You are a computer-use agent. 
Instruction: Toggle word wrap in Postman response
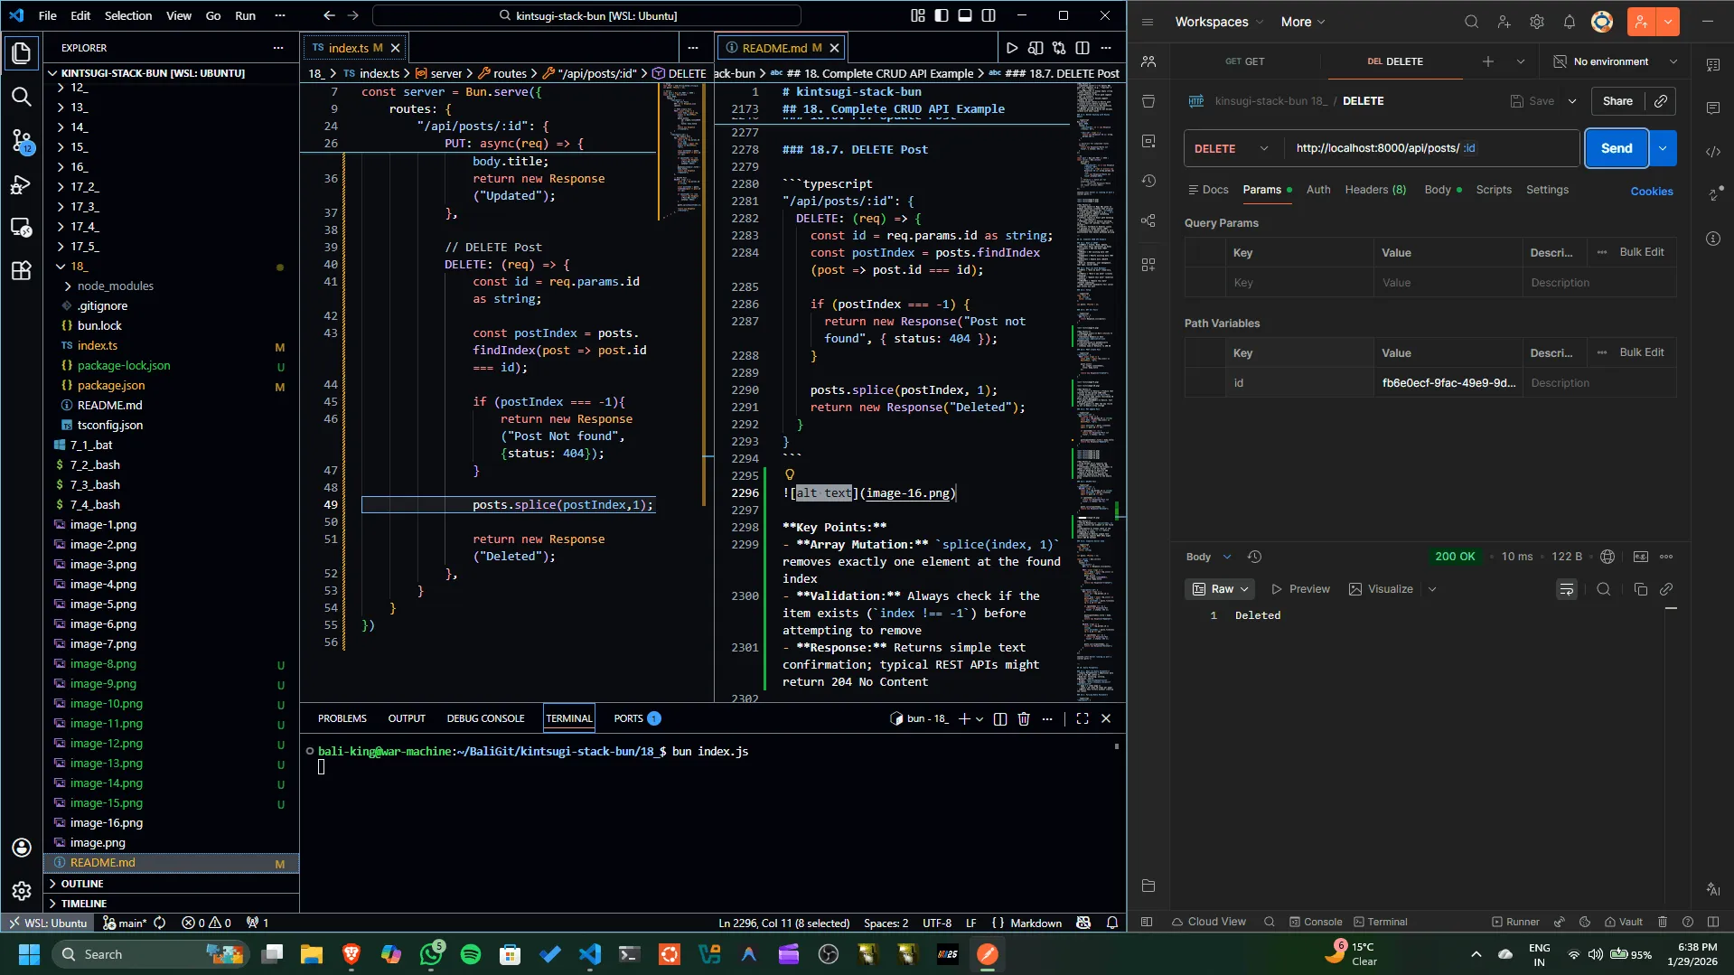click(1567, 589)
